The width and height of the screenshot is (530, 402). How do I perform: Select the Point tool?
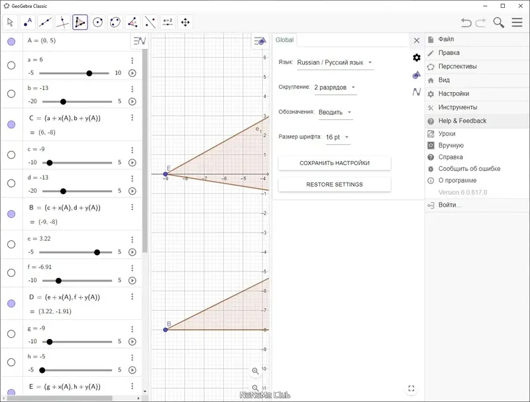[28, 23]
